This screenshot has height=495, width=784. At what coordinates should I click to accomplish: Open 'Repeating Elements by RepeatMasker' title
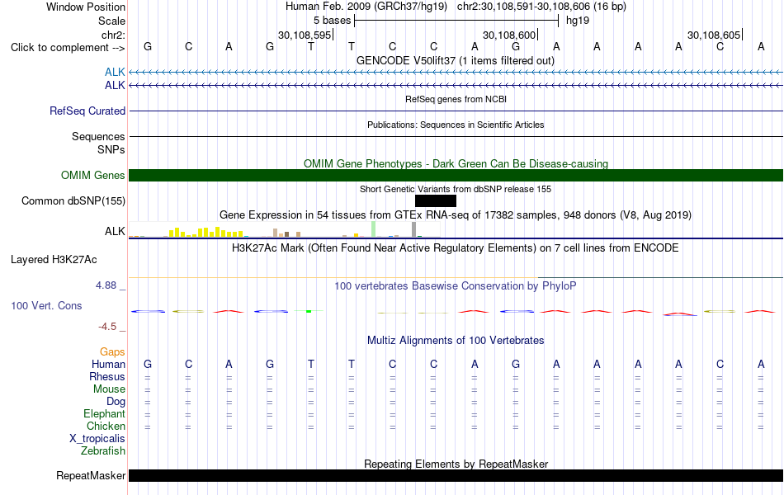[456, 464]
